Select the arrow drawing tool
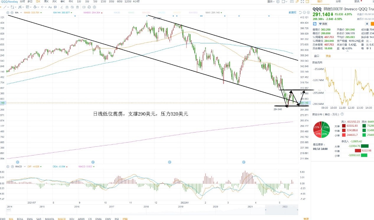Screen dimensions: 374x220 (43, 7)
